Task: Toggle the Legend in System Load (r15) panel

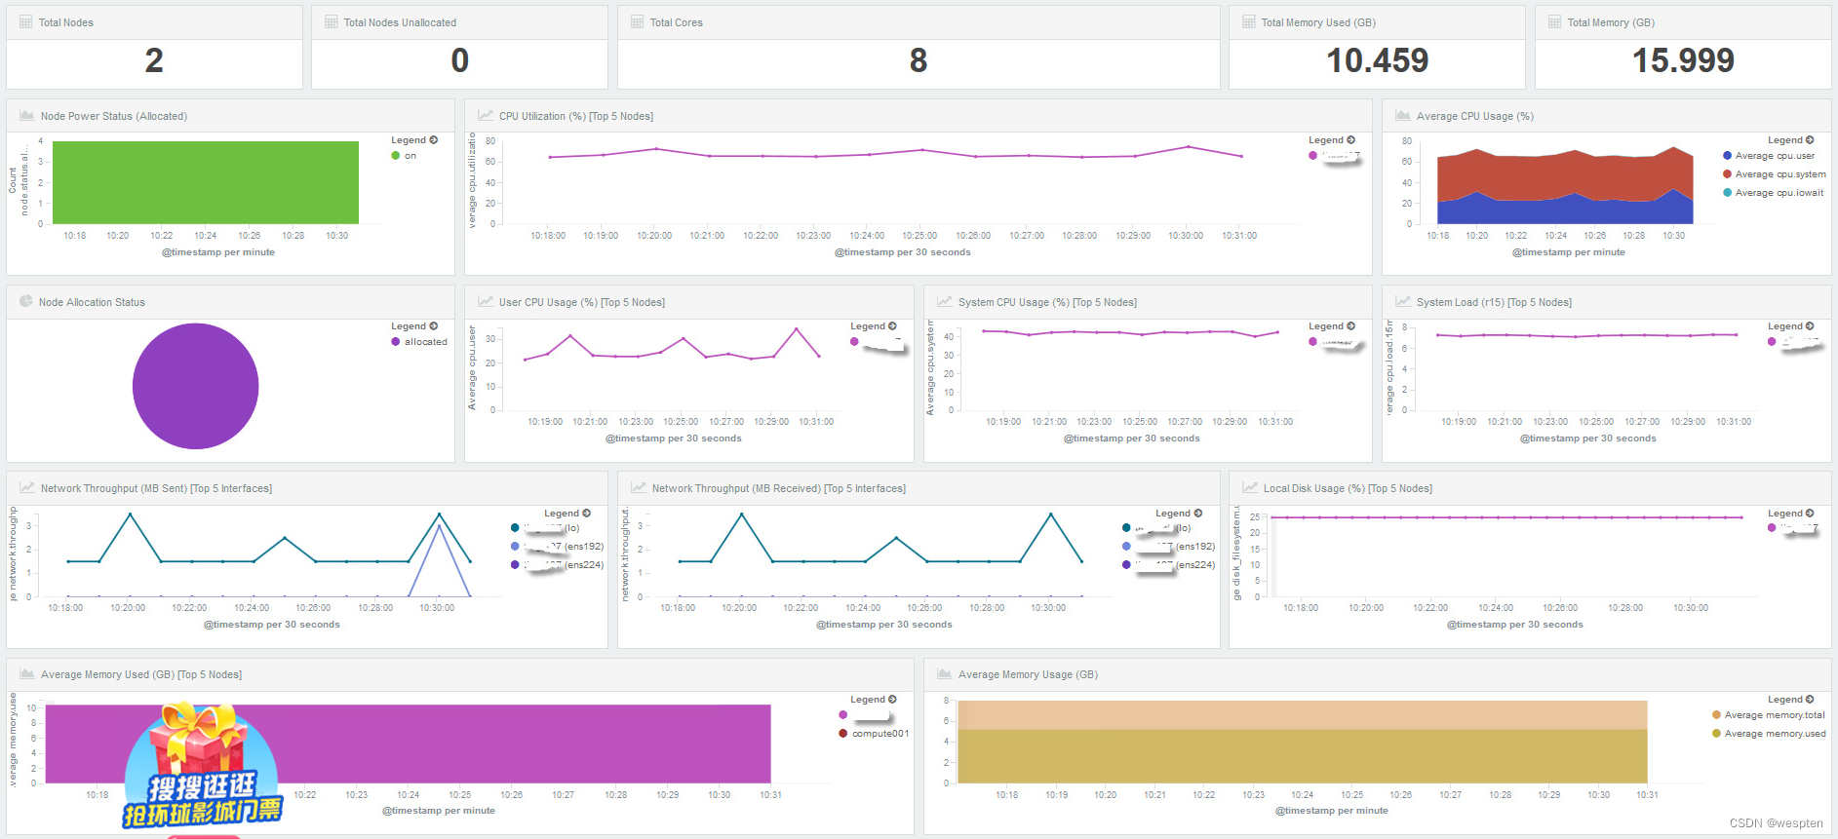Action: coord(1791,326)
